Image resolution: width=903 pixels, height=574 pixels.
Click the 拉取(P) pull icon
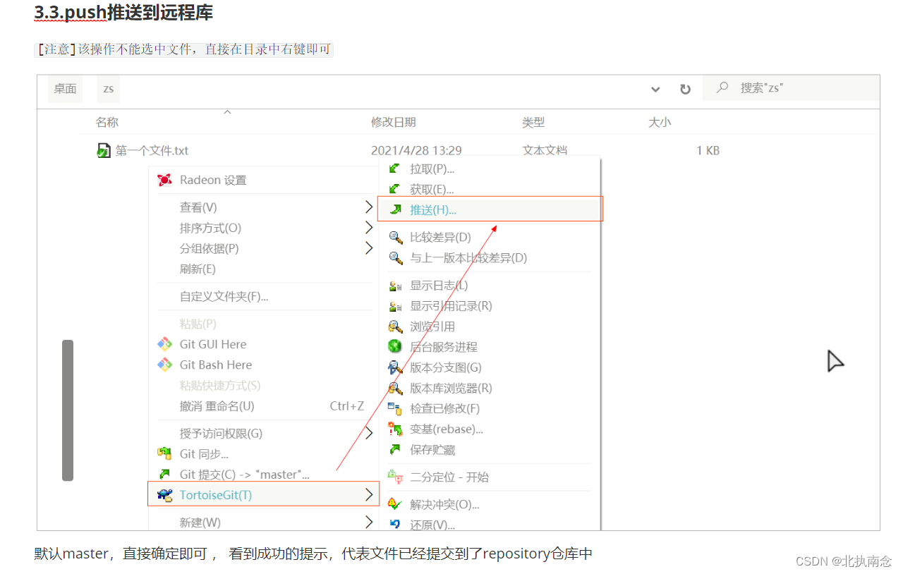point(395,169)
